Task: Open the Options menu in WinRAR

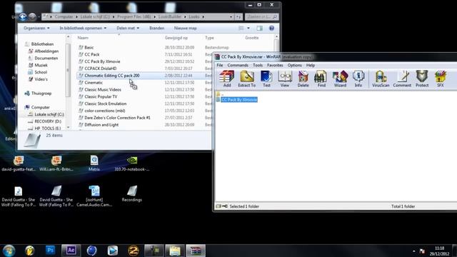Action: pyautogui.click(x=294, y=65)
